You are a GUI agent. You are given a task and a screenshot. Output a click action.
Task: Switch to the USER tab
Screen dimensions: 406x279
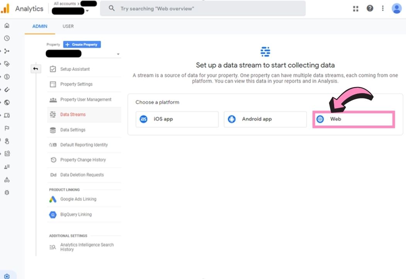pyautogui.click(x=68, y=26)
